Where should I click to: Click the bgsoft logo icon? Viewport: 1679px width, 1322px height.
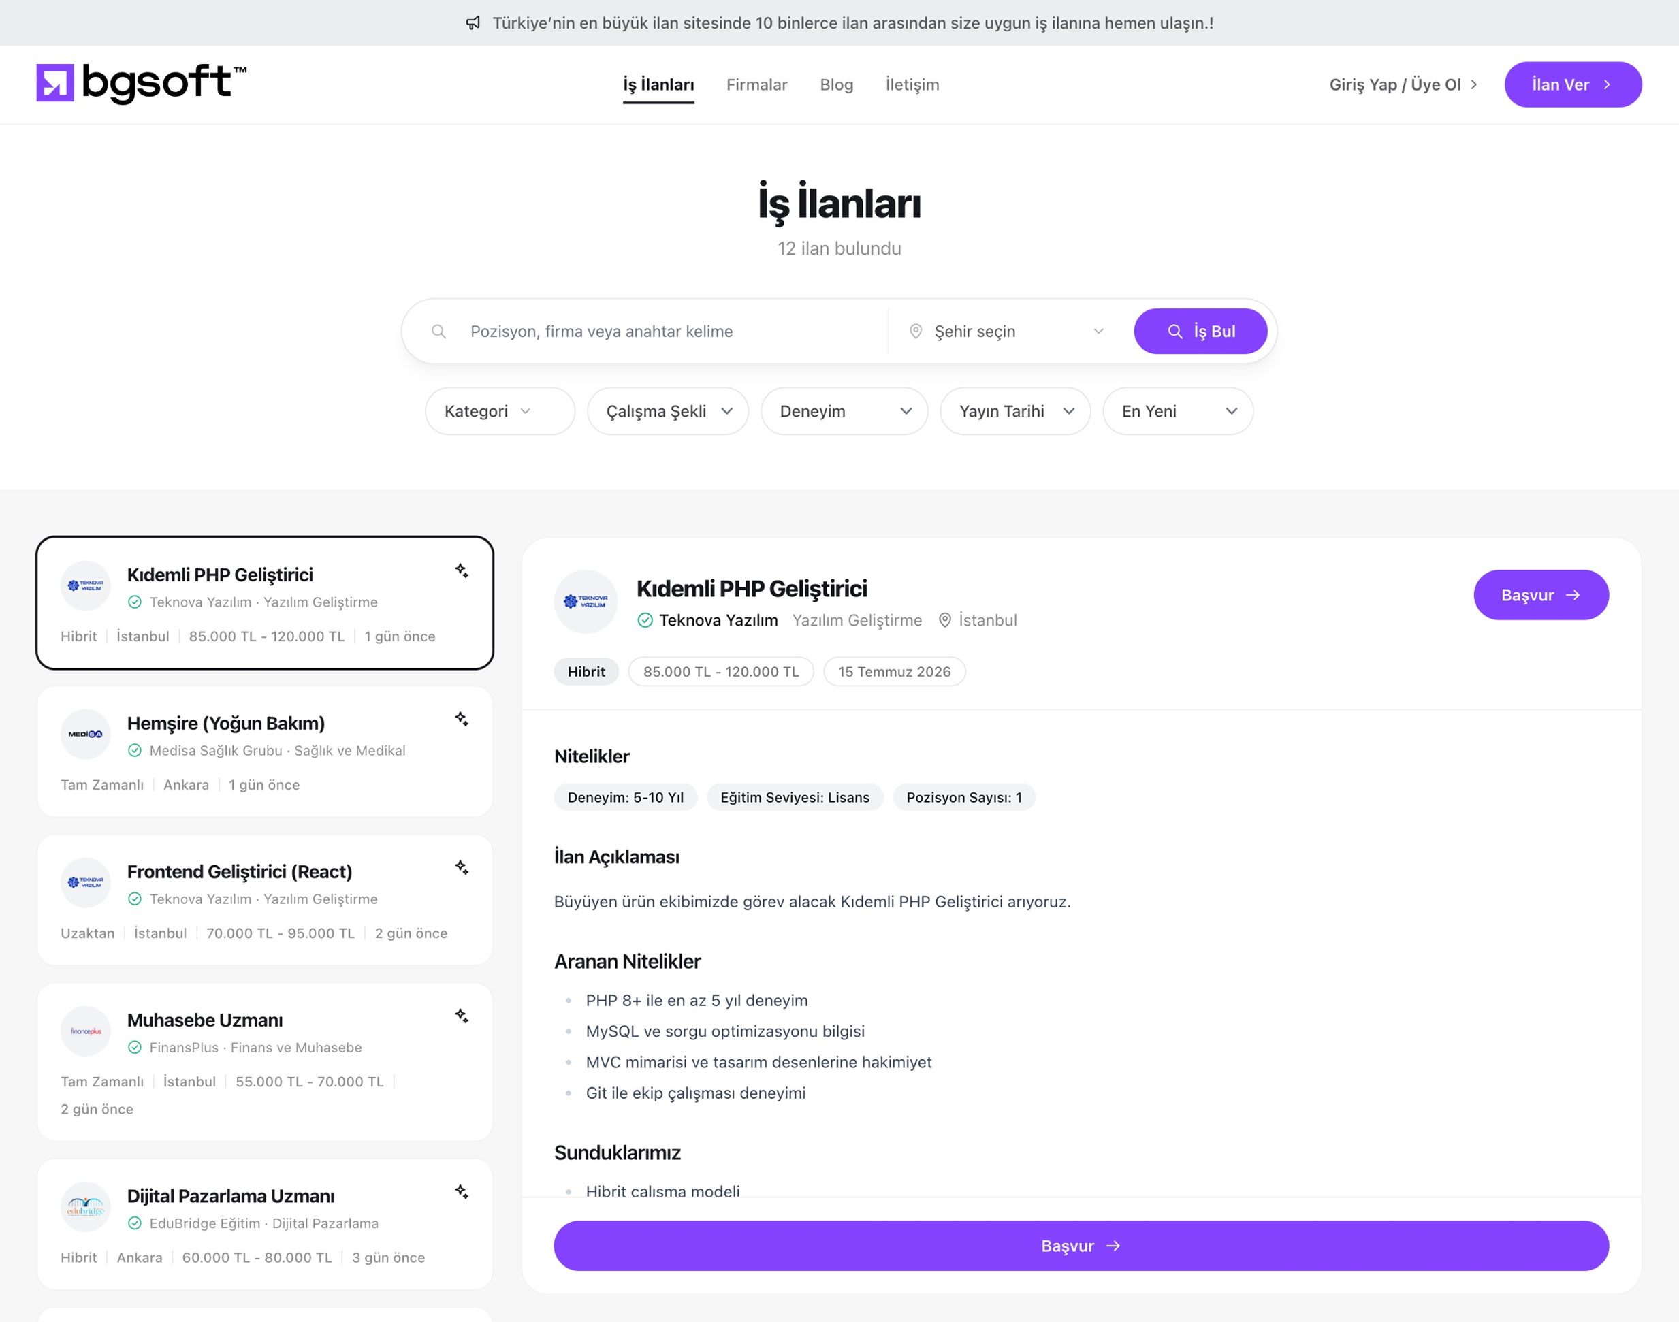coord(55,83)
